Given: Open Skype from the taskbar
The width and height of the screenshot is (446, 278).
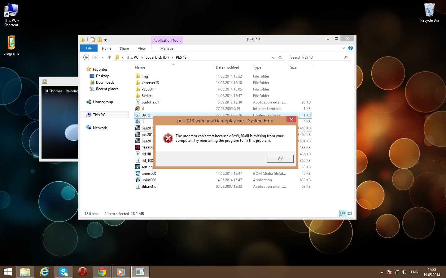Looking at the screenshot, I should coord(63,272).
